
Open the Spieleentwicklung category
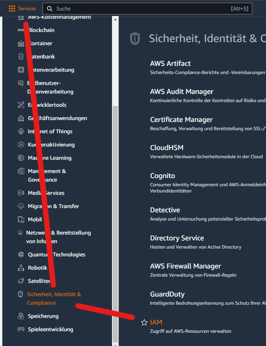[x=51, y=329]
